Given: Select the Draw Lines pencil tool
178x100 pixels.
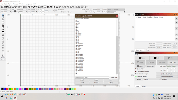Looking at the screenshot, I should point(3,18).
